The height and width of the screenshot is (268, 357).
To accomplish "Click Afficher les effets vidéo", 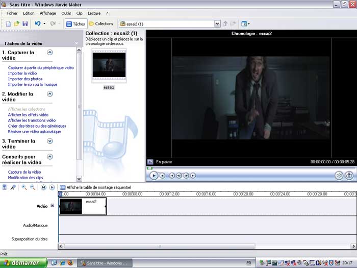I will point(28,115).
